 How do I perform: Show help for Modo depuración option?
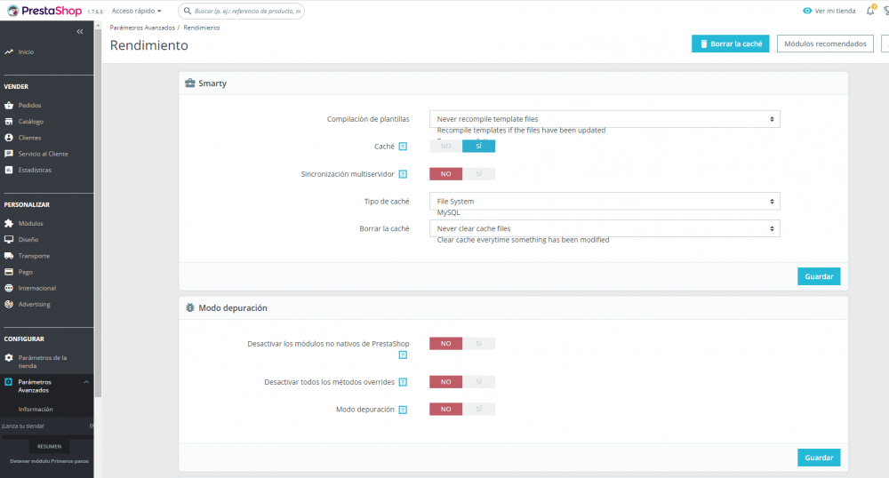(x=403, y=410)
